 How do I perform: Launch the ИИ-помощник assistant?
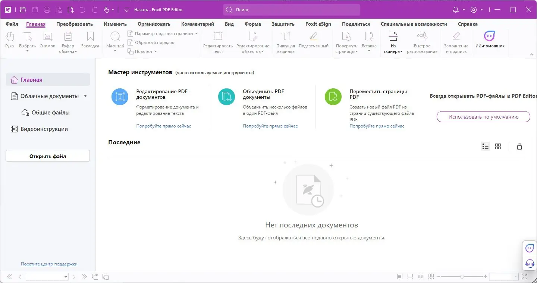click(x=490, y=41)
